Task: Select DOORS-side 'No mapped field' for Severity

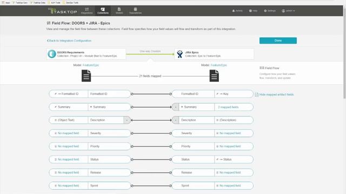Action: coord(69,133)
